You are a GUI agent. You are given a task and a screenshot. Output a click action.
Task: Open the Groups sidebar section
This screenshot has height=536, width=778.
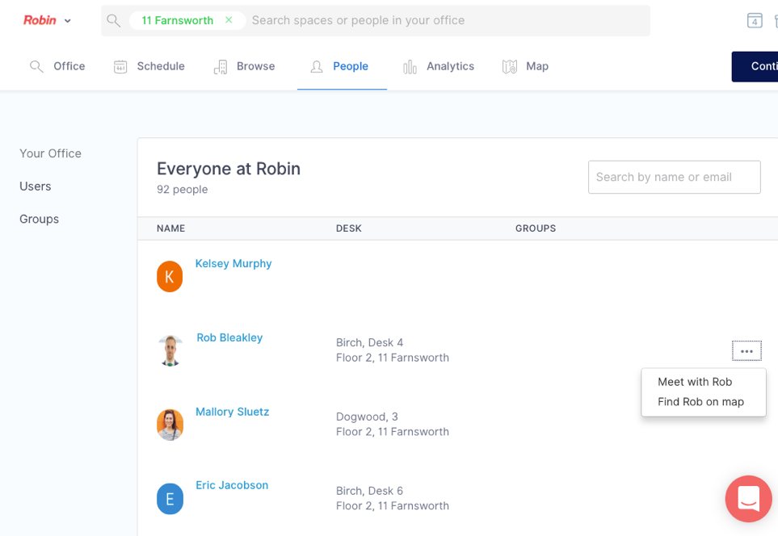click(x=40, y=219)
